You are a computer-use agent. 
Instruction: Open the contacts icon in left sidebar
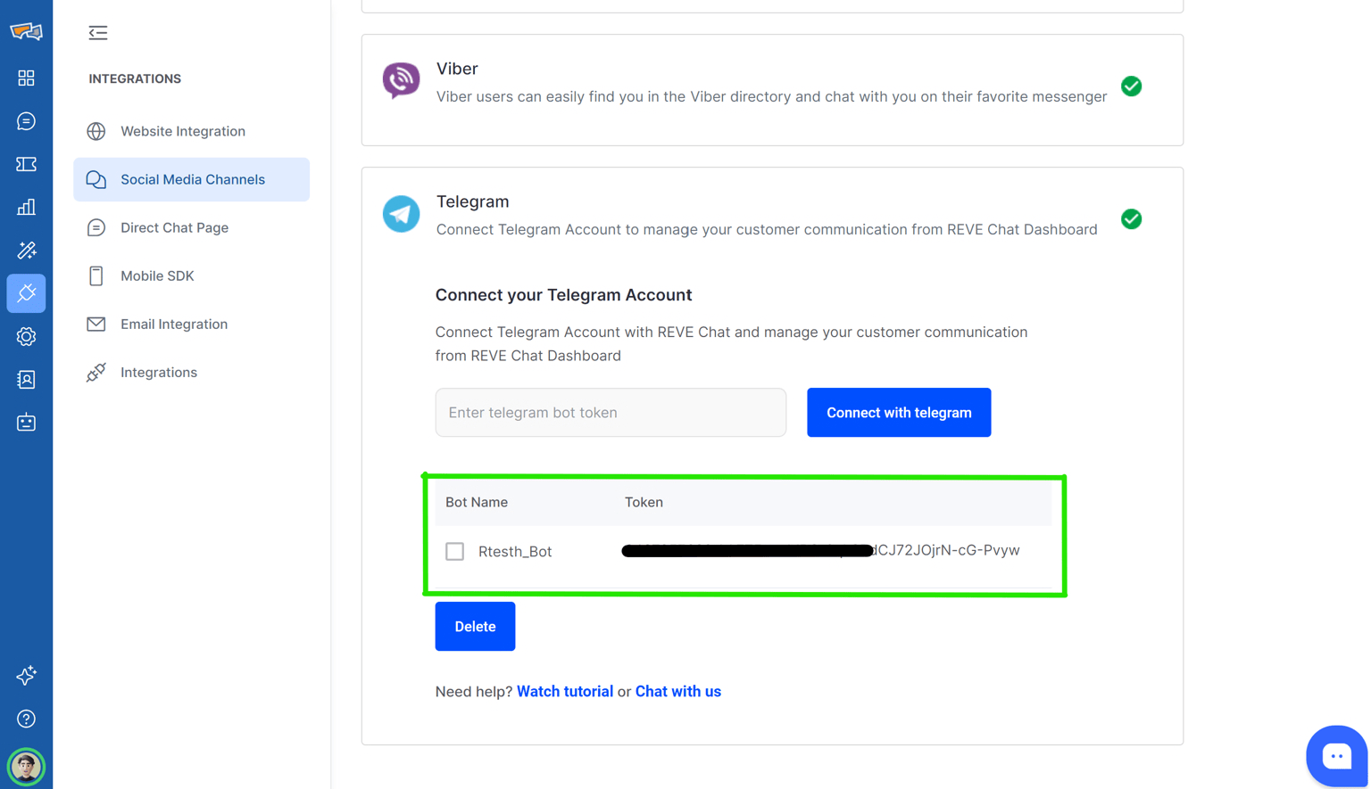point(26,380)
